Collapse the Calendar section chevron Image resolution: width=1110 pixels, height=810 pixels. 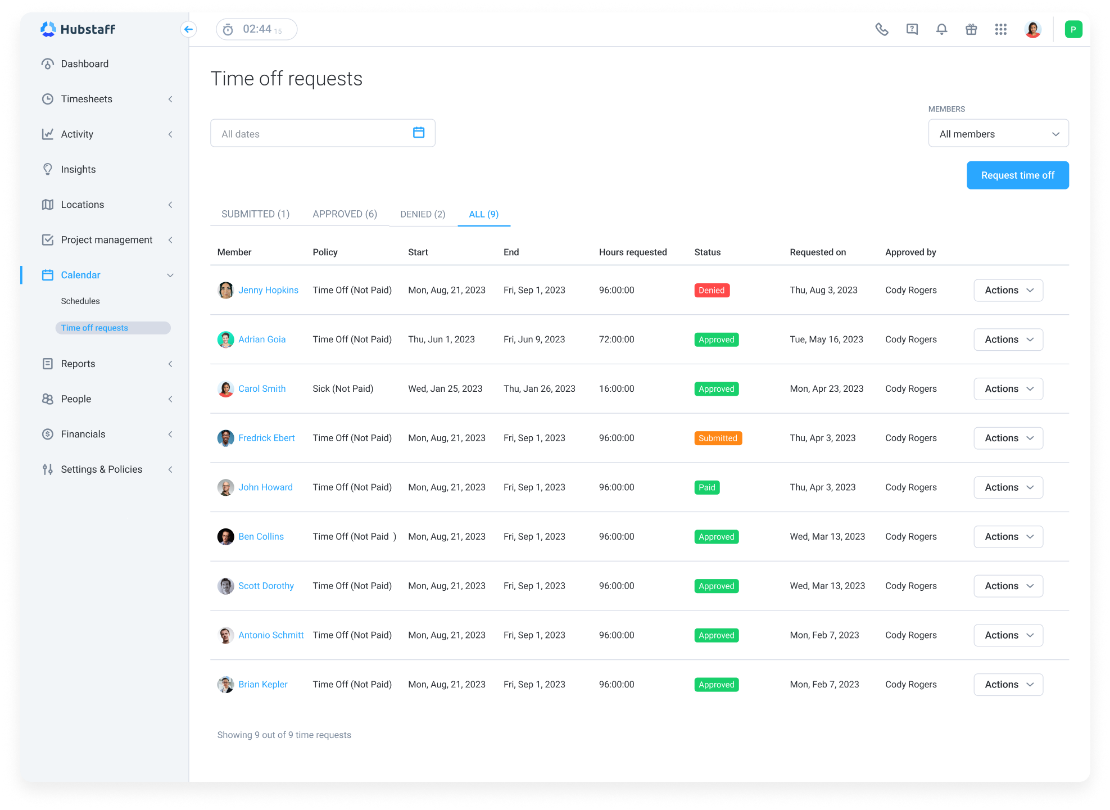[x=170, y=275]
